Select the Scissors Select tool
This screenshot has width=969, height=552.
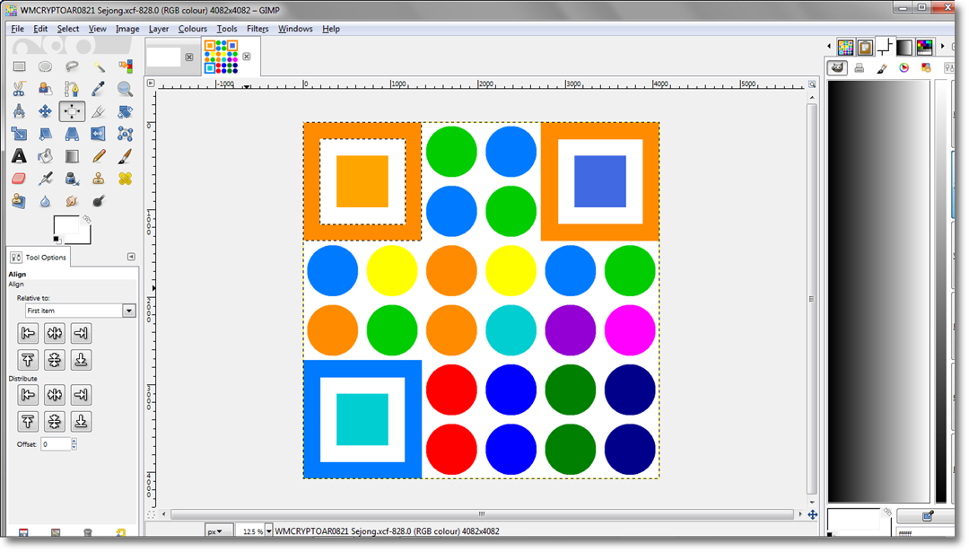(19, 89)
